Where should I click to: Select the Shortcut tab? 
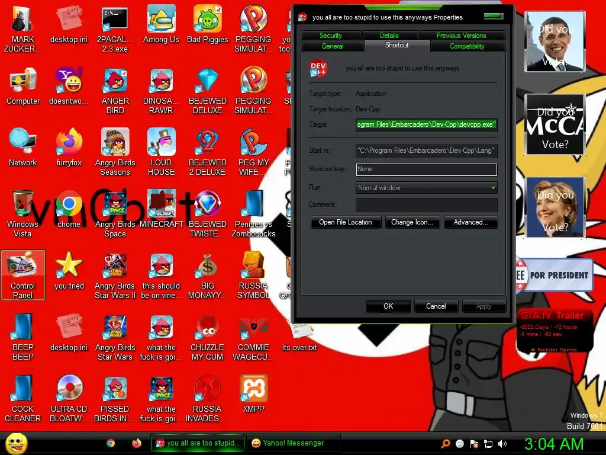(397, 45)
